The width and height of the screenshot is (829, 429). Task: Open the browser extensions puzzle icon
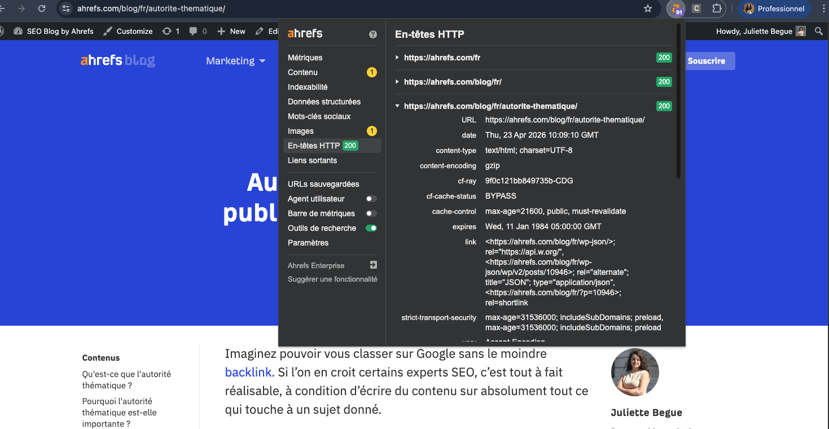(717, 8)
